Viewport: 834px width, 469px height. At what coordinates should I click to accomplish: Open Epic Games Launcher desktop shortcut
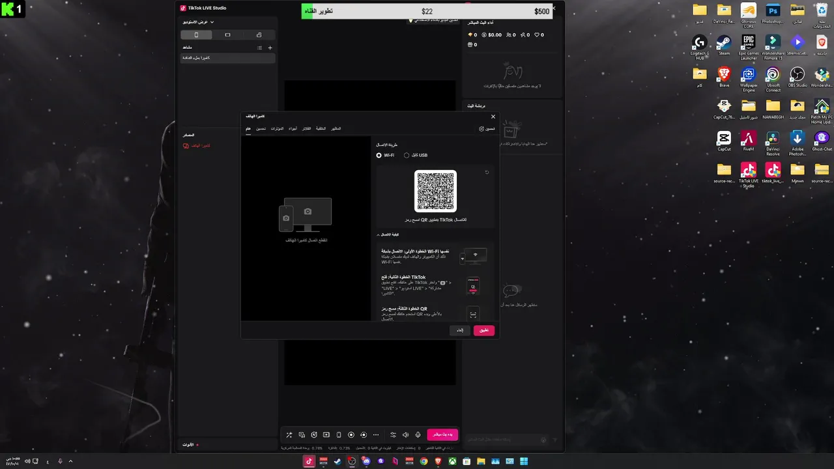749,46
